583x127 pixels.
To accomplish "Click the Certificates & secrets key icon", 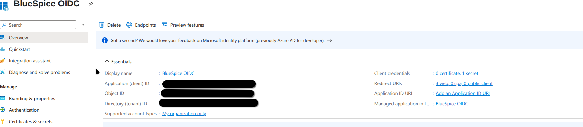I will tap(3, 121).
